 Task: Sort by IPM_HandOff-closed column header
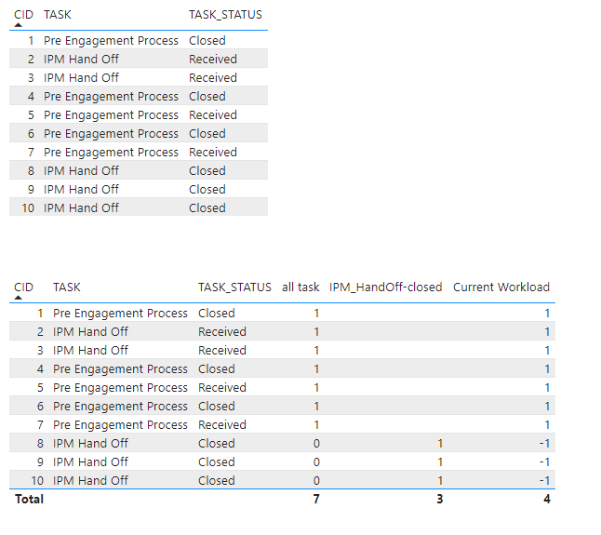point(385,288)
